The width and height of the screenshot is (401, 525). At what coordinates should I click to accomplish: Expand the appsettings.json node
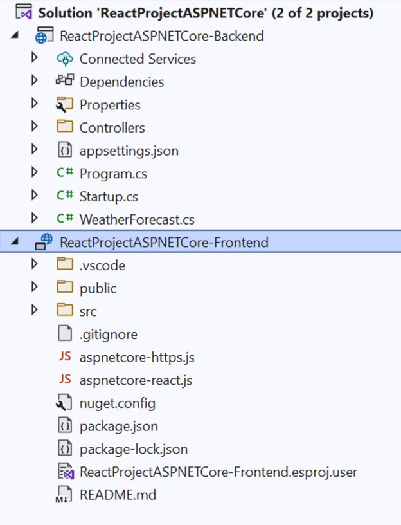[x=34, y=149]
